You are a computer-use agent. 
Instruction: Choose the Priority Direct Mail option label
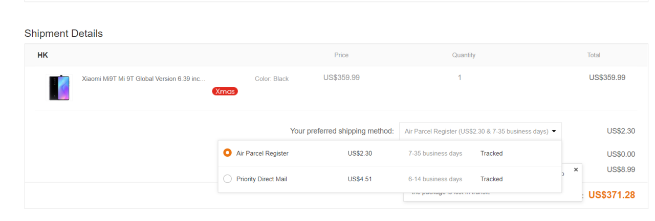point(262,179)
